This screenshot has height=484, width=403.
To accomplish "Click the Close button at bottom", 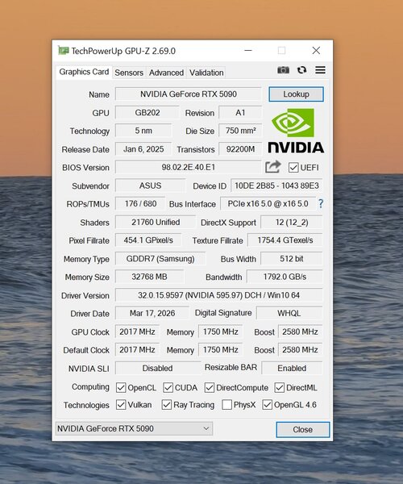I will click(303, 430).
